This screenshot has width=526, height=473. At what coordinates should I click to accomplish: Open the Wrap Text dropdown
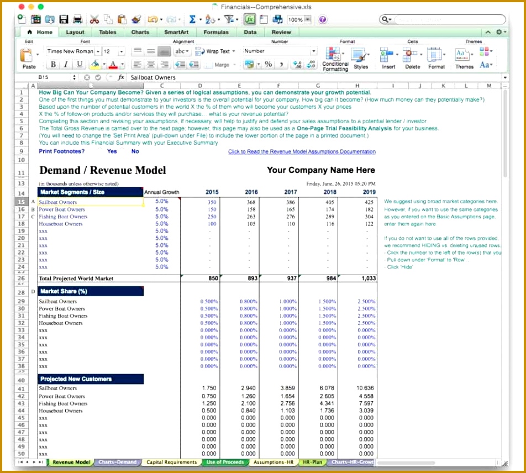234,51
